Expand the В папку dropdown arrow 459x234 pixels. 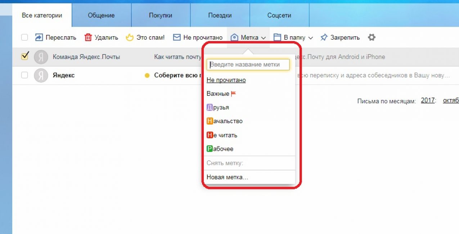tap(311, 38)
